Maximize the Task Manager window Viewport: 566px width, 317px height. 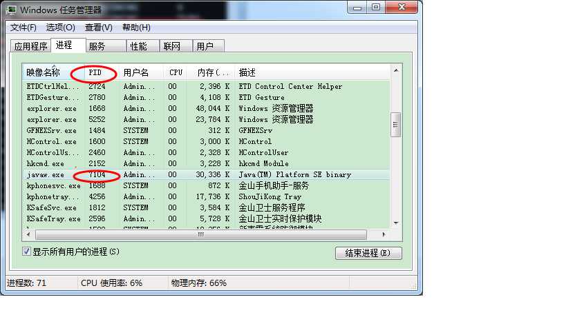coord(376,7)
